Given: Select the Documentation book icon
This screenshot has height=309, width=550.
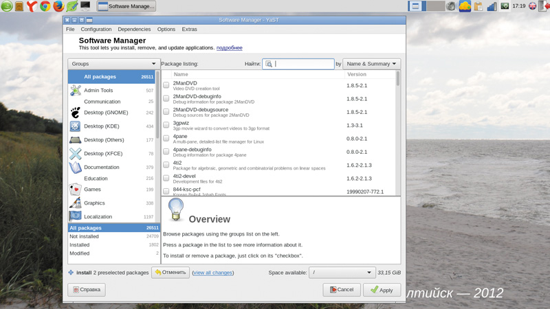Looking at the screenshot, I should [75, 167].
